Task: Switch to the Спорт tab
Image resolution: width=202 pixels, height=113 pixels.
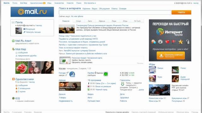Action: 78,21
